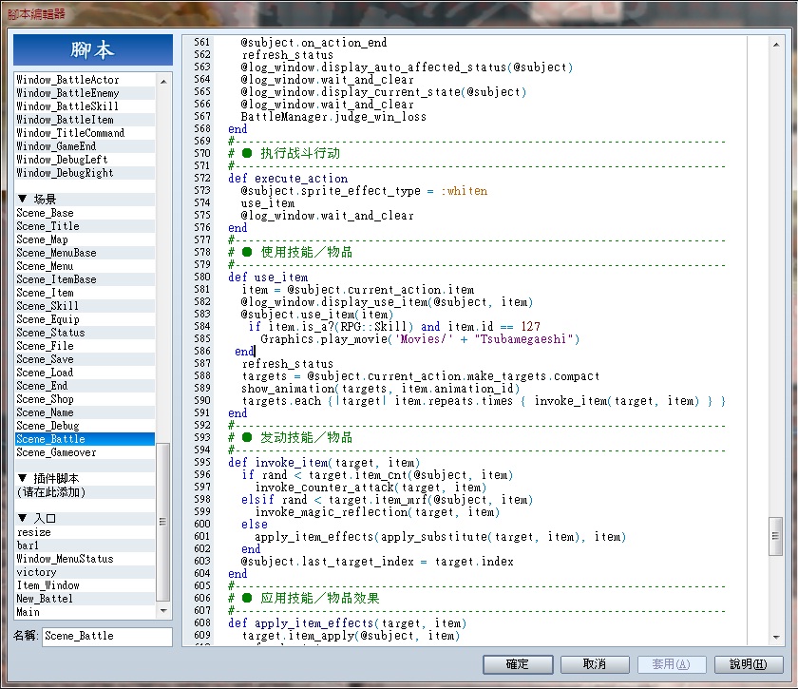Click the 確定 confirm button
Viewport: 798px width, 689px height.
point(518,664)
